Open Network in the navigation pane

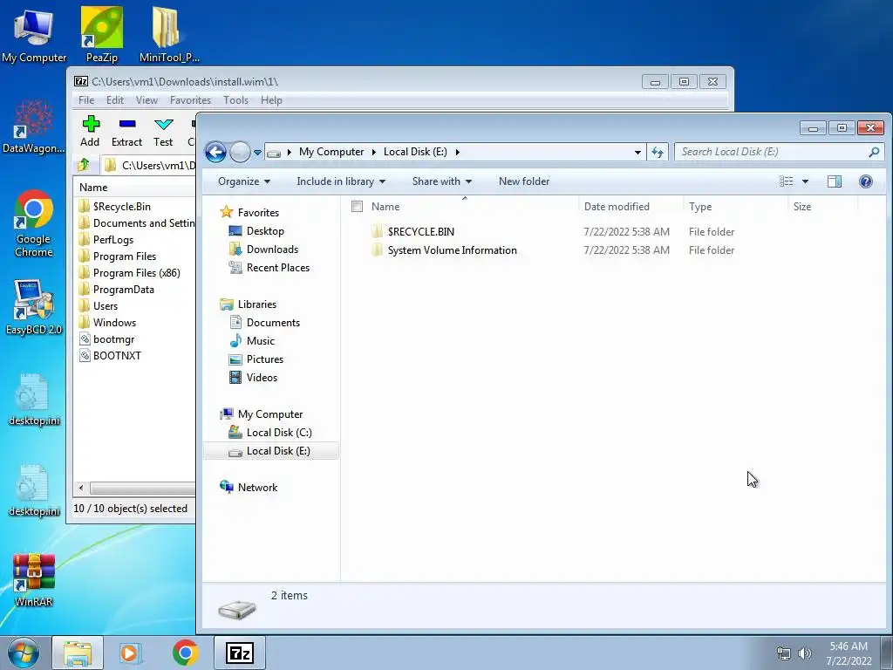(257, 487)
